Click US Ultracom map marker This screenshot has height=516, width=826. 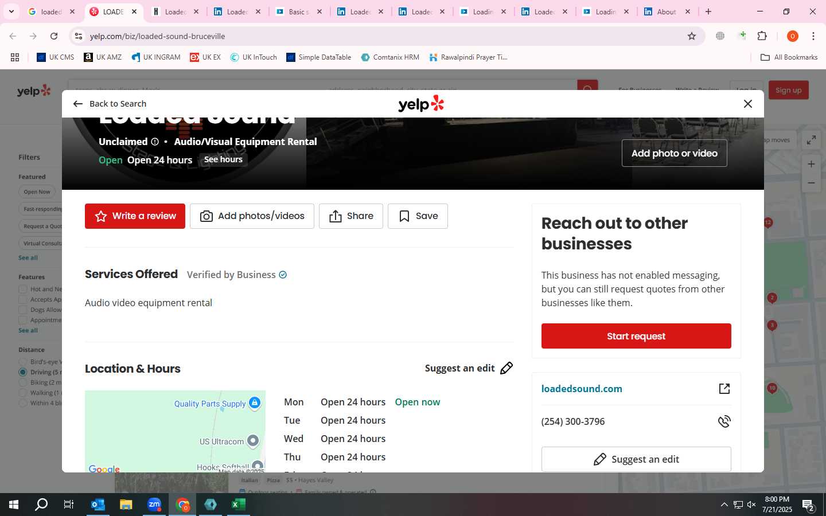pos(253,441)
